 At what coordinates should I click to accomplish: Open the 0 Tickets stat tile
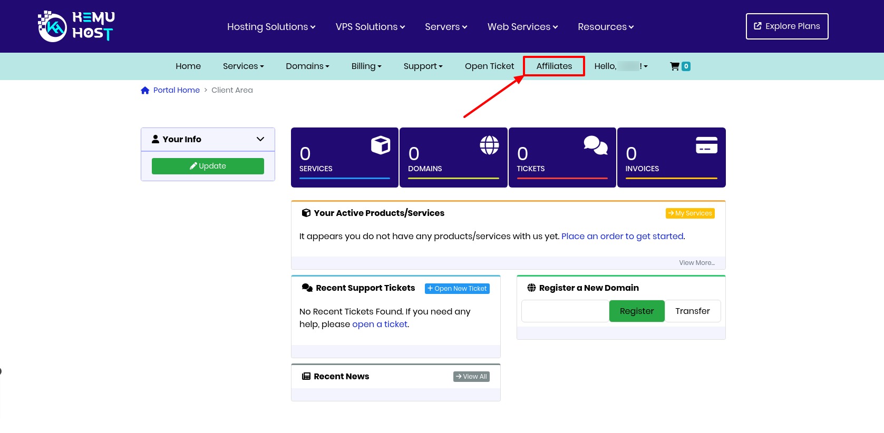tap(562, 158)
